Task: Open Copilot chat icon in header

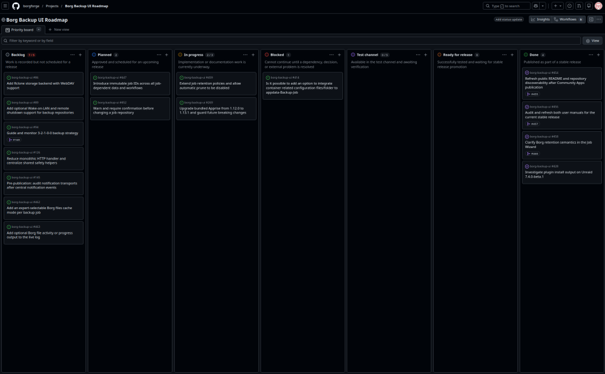Action: 535,6
